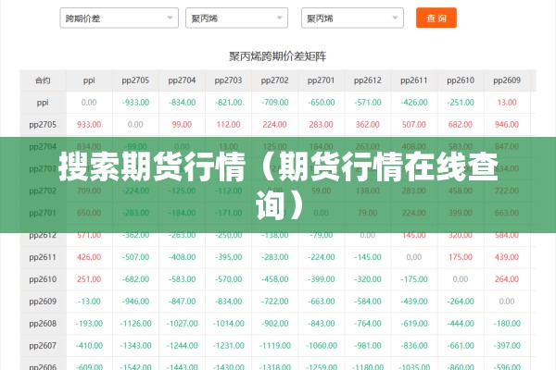Click -1126.00 in the pp2608 row

[135, 324]
